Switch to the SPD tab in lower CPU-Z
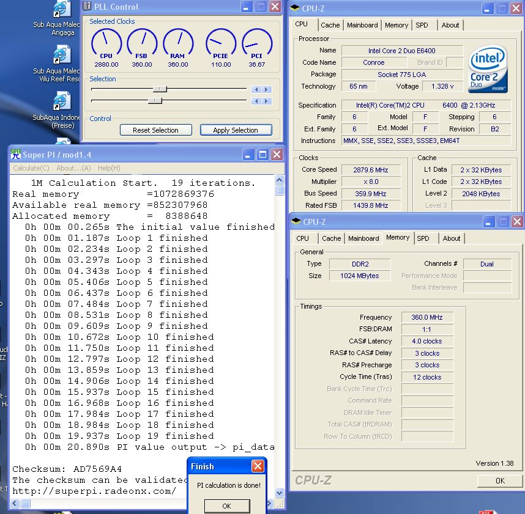Viewport: 525px width, 514px height. click(x=423, y=238)
